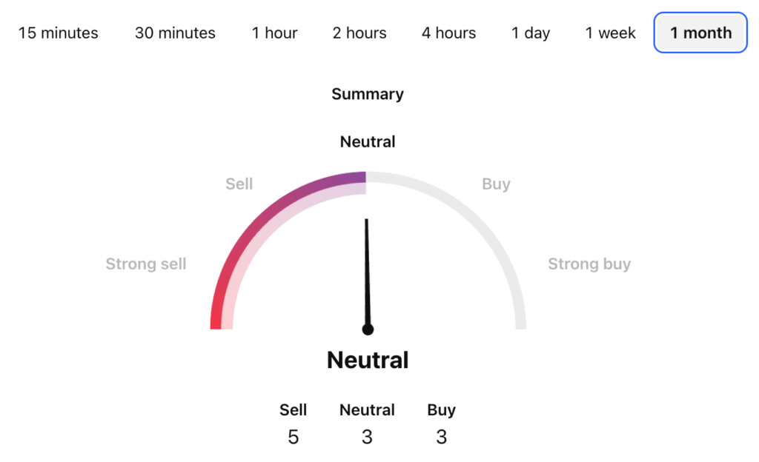Pick the 1 week timeframe tab
Image resolution: width=759 pixels, height=462 pixels.
click(x=611, y=33)
